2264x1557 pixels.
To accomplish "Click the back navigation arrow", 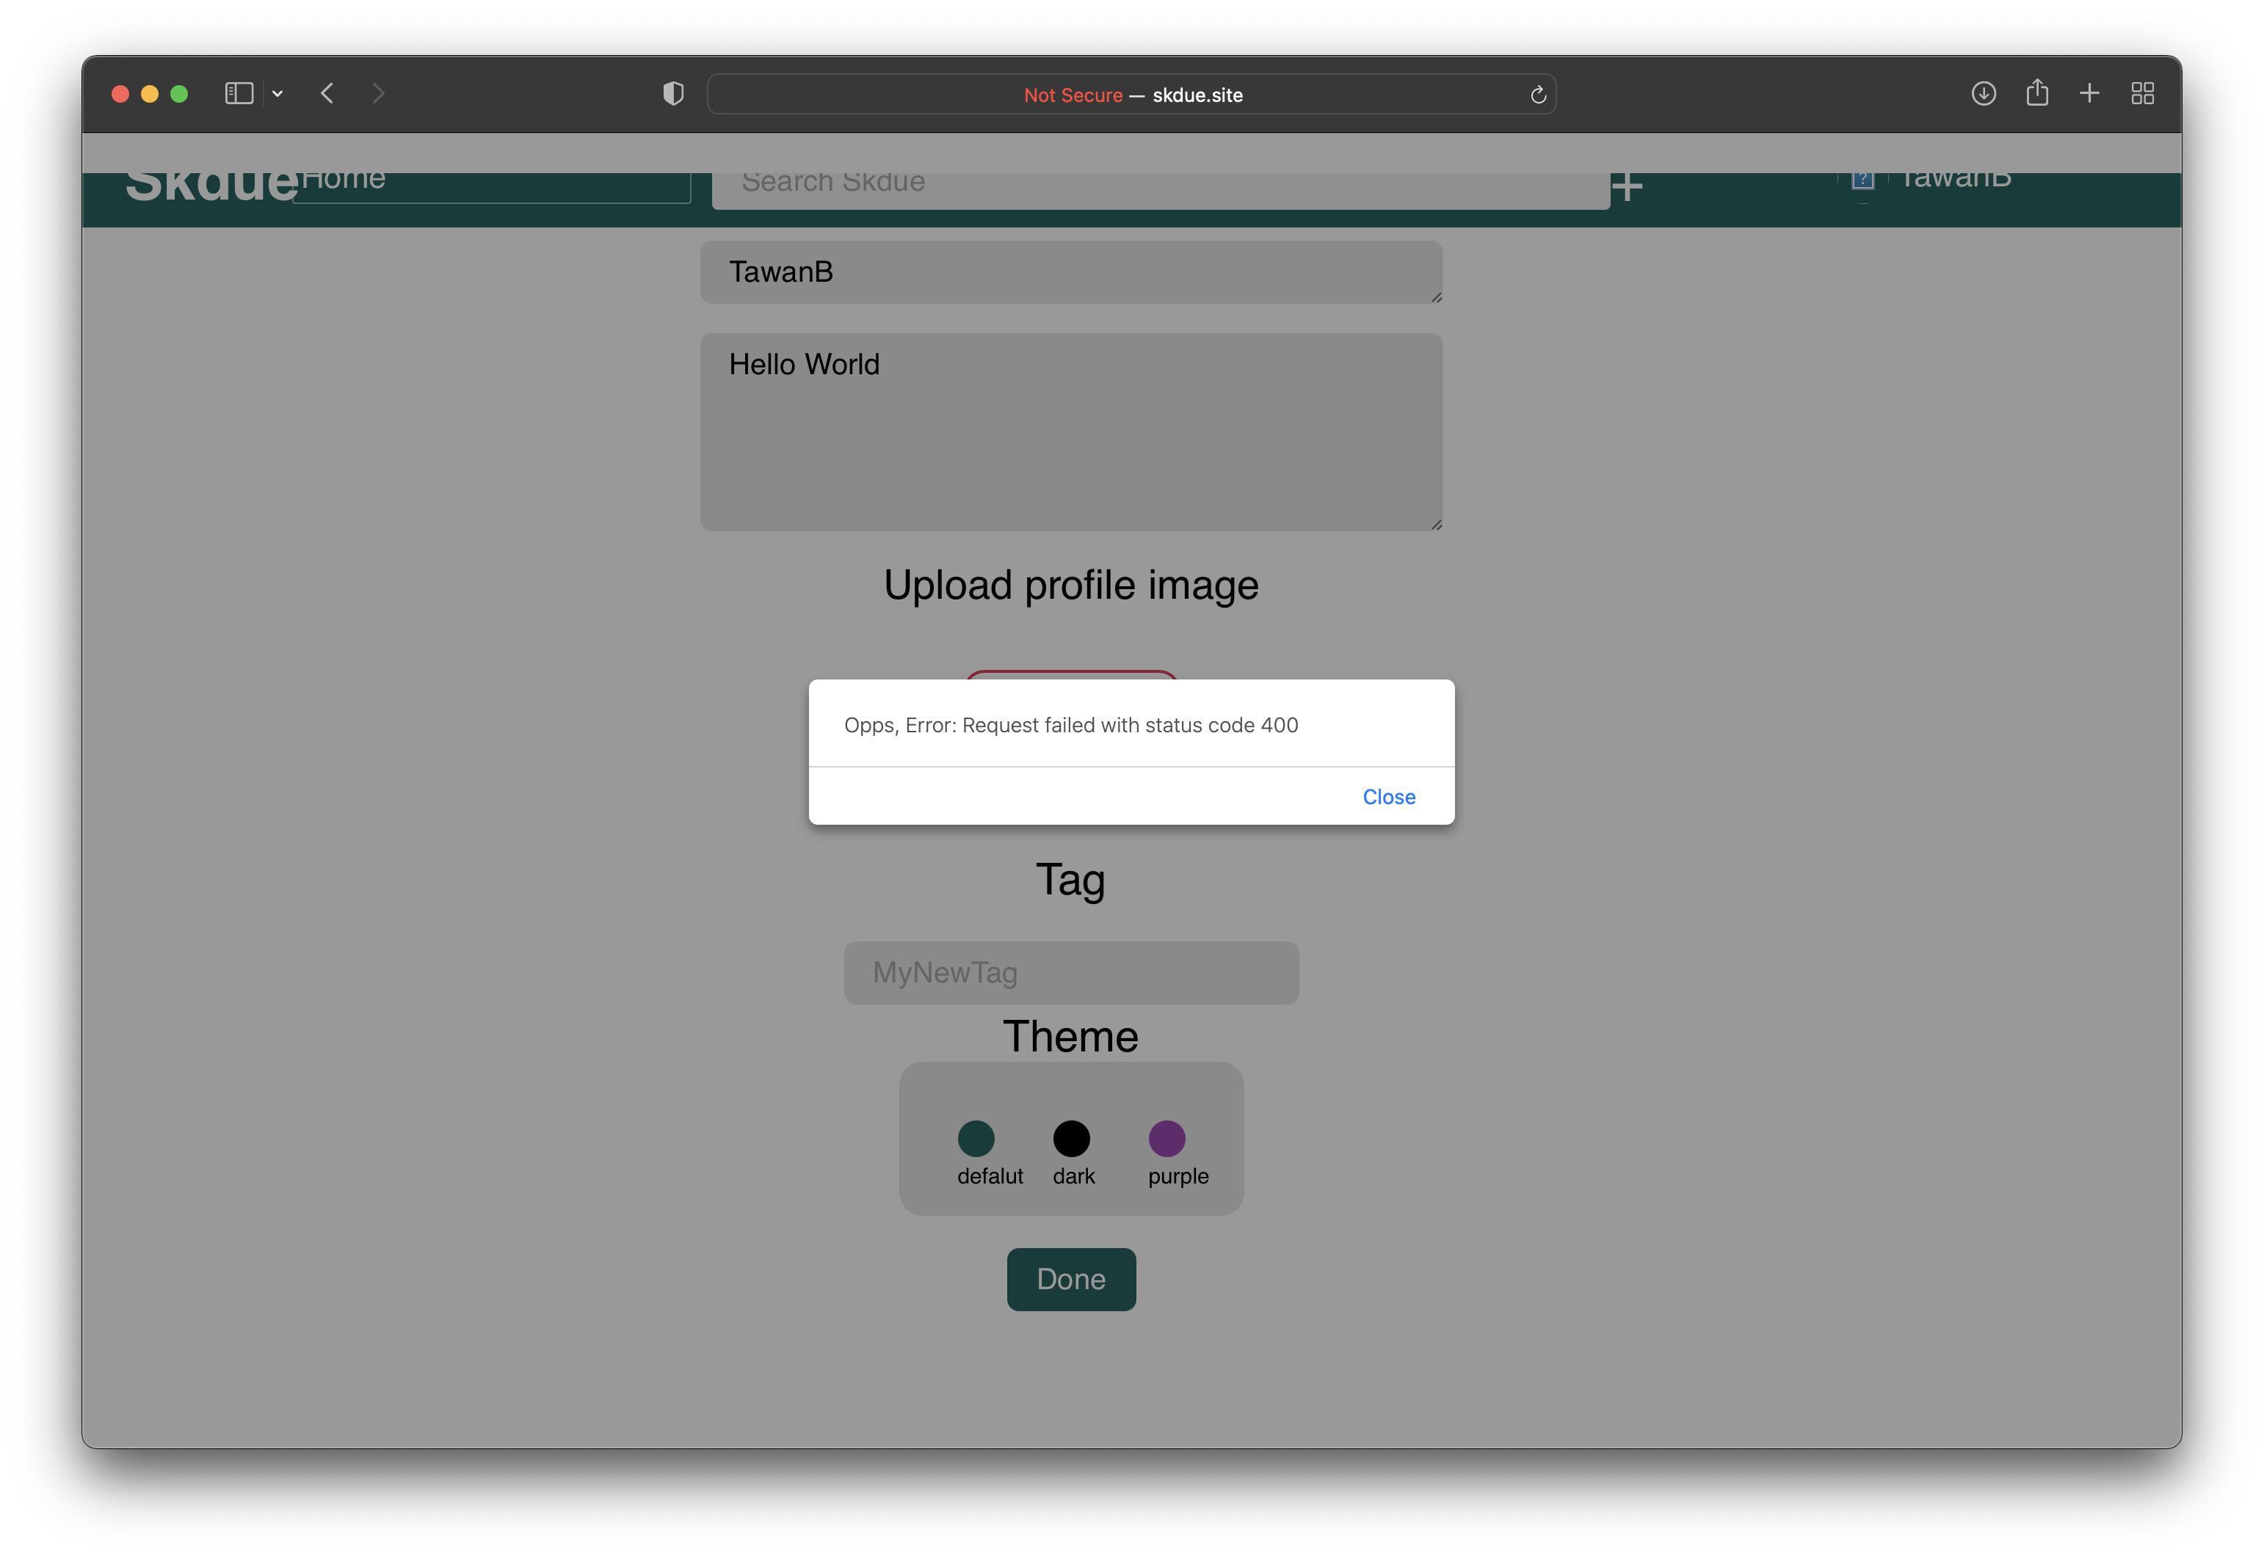I will click(x=329, y=94).
